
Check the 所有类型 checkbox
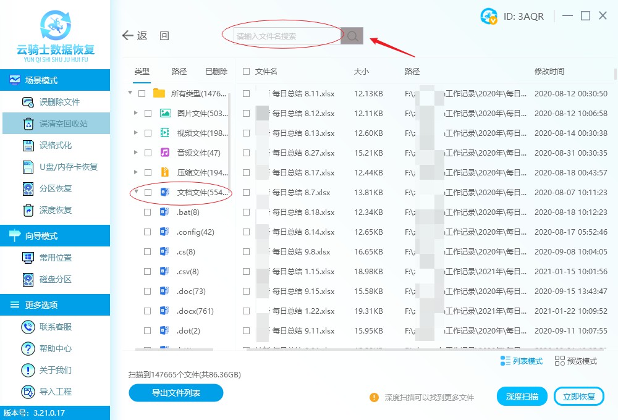tap(142, 93)
